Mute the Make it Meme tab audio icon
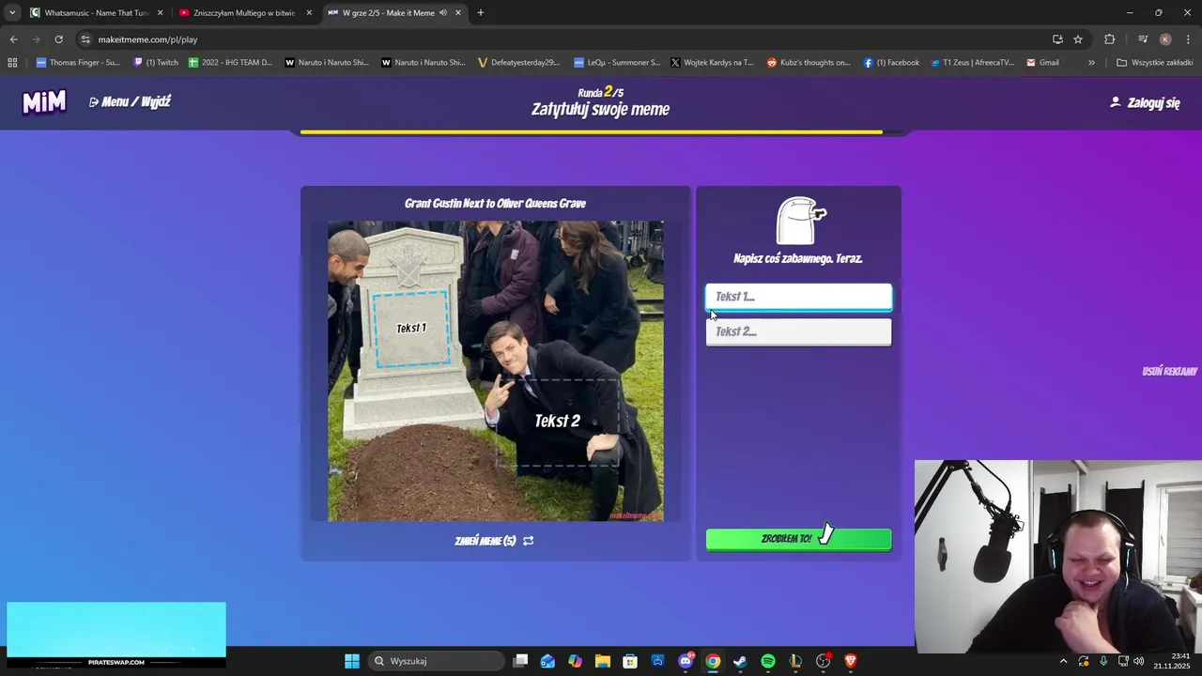This screenshot has height=676, width=1202. point(442,13)
